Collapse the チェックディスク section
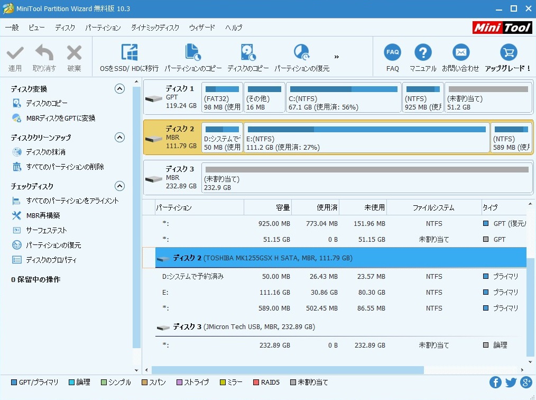The image size is (536, 400). pos(120,186)
